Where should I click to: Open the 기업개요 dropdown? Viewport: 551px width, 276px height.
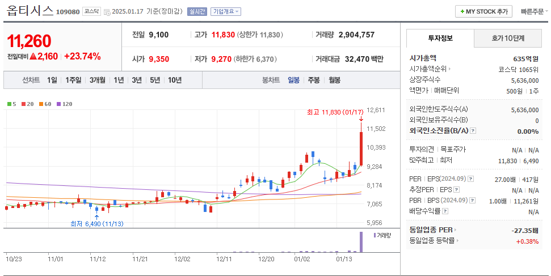coord(226,11)
